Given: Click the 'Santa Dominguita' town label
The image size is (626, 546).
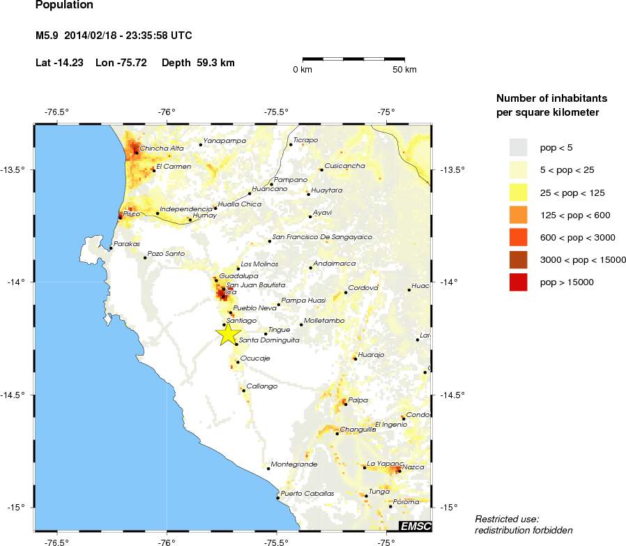Looking at the screenshot, I should [x=269, y=340].
